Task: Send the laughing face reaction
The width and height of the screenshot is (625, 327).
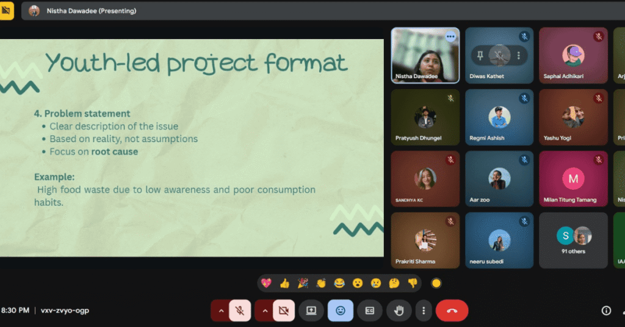Action: (x=339, y=283)
